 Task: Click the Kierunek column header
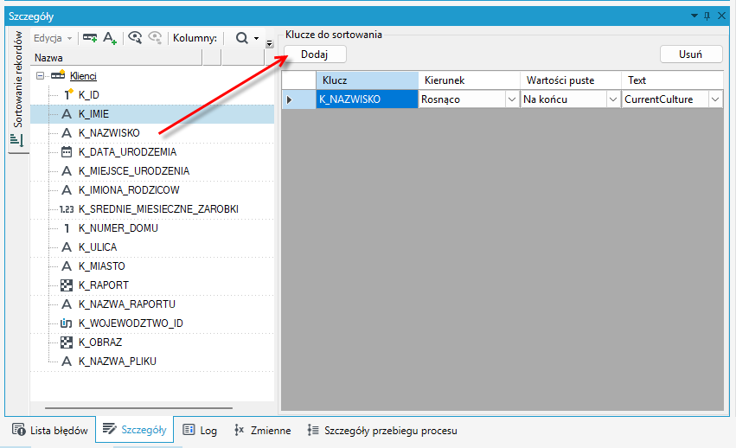click(x=469, y=80)
